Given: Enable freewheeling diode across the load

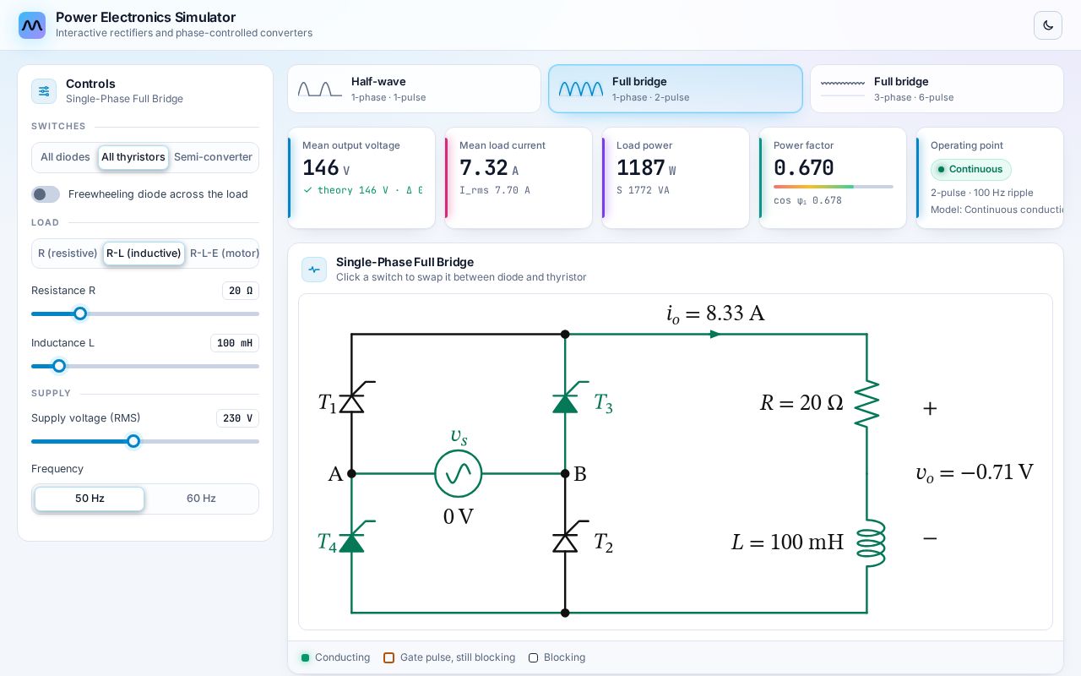Looking at the screenshot, I should click(46, 194).
